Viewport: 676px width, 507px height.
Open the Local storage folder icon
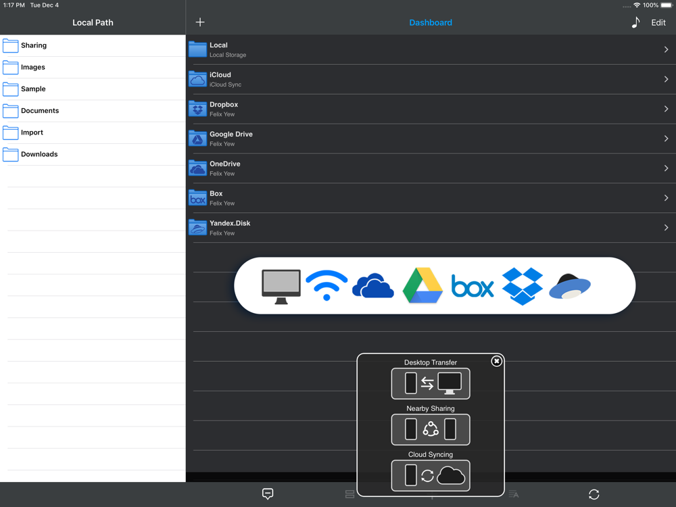(x=197, y=49)
